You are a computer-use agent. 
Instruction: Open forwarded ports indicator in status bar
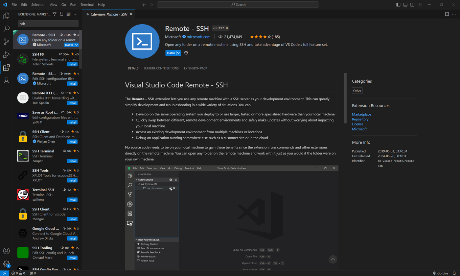tap(33, 273)
